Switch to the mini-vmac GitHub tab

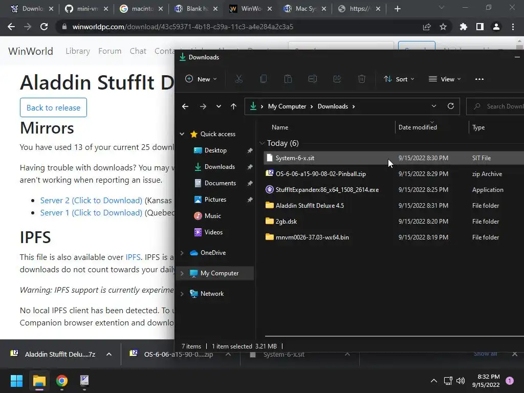86,9
